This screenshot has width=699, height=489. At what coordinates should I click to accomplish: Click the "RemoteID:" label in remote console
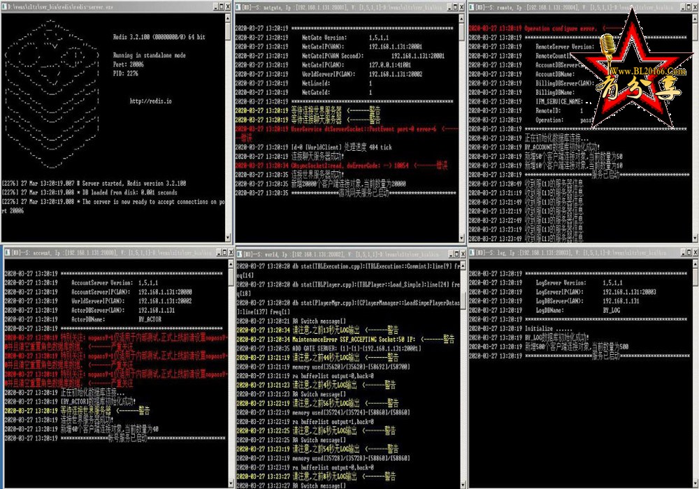[x=548, y=110]
